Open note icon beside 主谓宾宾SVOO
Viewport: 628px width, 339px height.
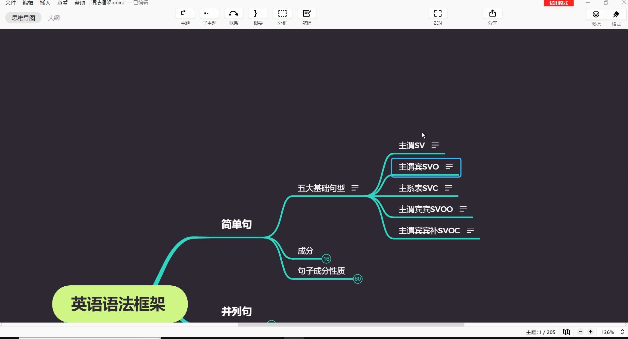tap(463, 209)
